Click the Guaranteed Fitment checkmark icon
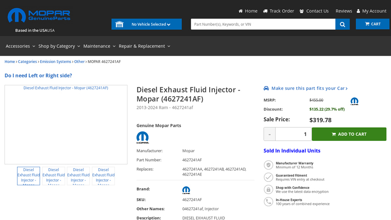The image size is (391, 220). pyautogui.click(x=268, y=177)
